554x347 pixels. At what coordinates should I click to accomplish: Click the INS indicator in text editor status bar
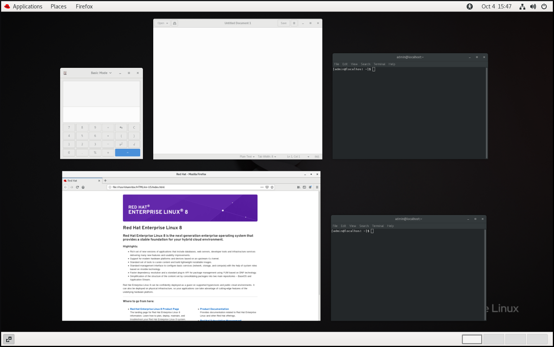pyautogui.click(x=317, y=157)
